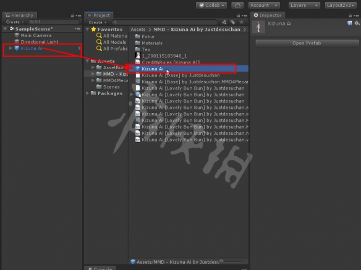Open the Inspector panel options menu

(356, 15)
